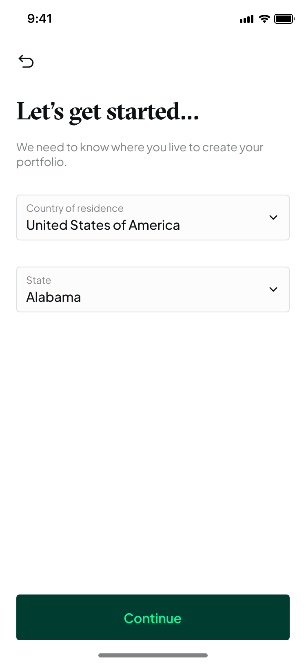
Task: Open the State selection field
Action: (153, 289)
